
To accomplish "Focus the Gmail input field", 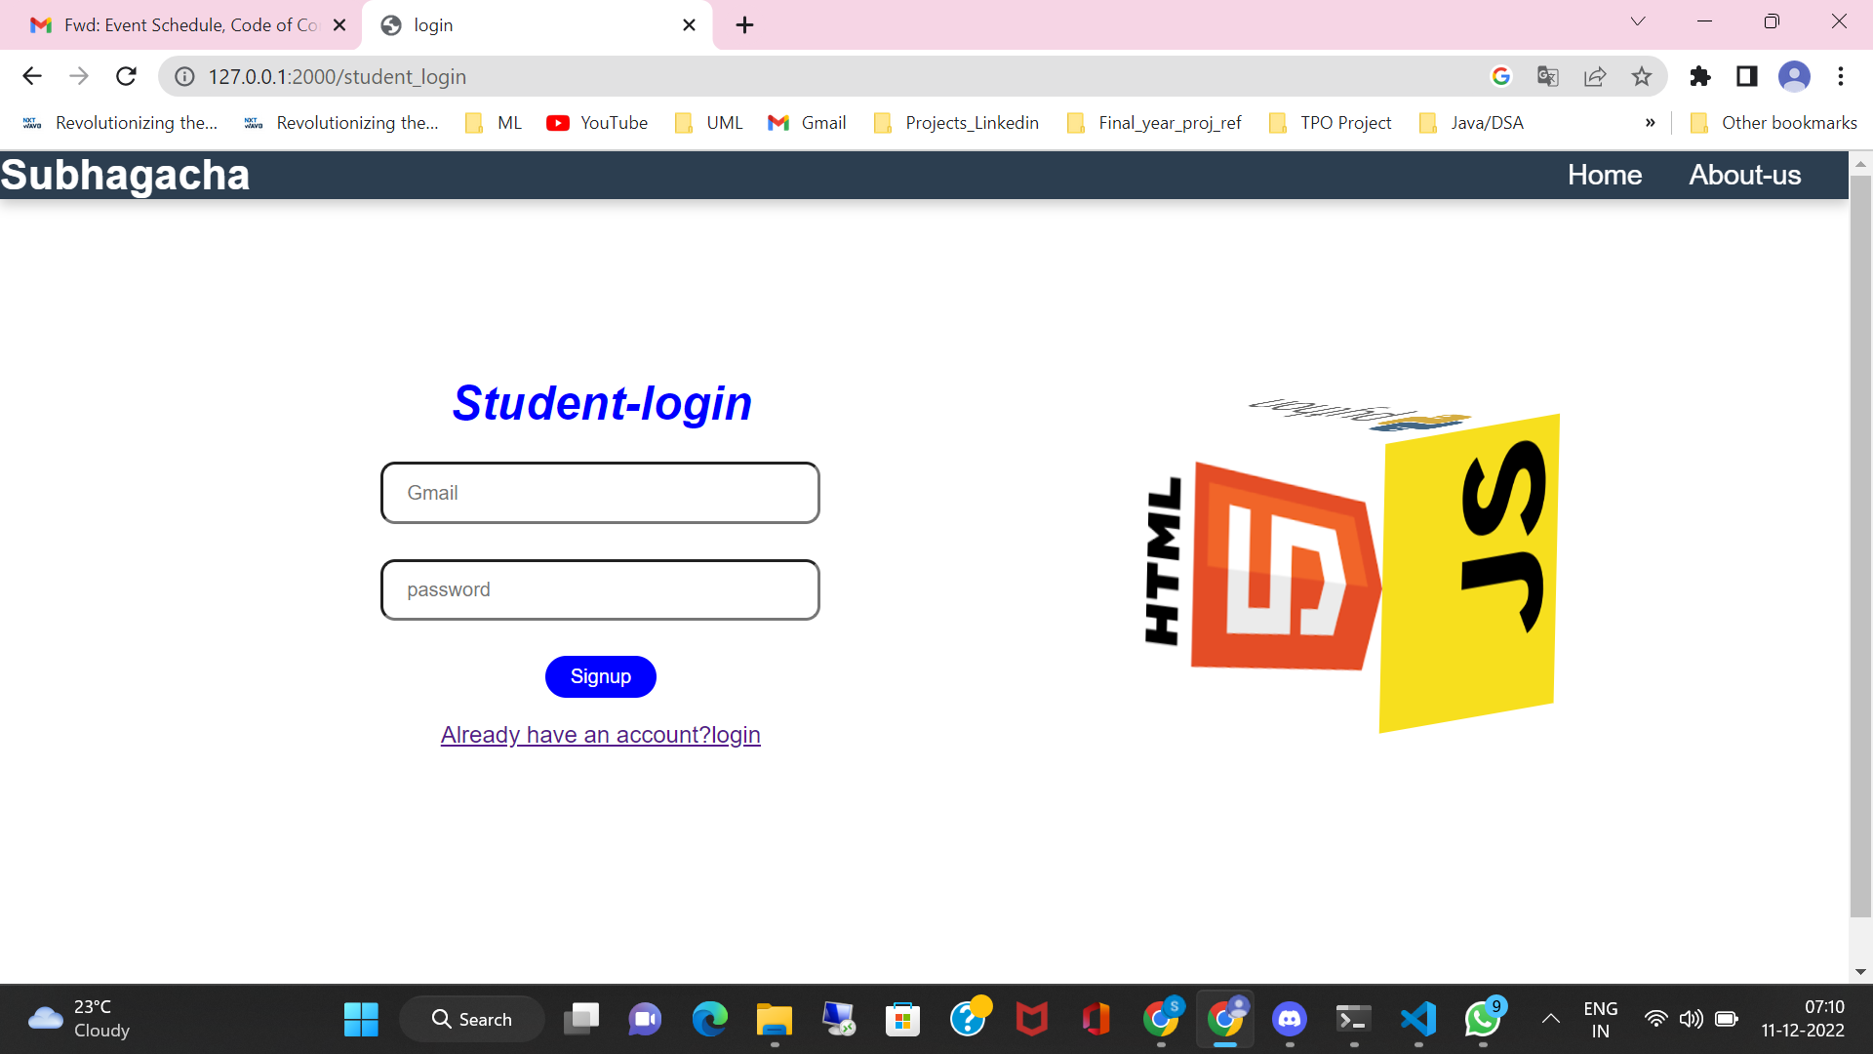I will click(x=600, y=493).
